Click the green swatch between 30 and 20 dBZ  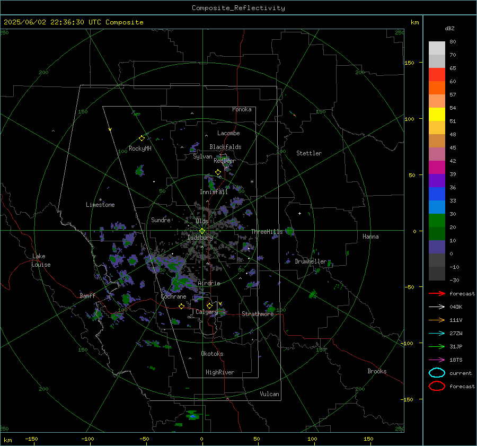(x=437, y=221)
